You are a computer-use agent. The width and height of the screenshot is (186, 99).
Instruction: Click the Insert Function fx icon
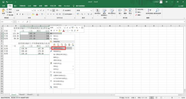click(x=27, y=22)
